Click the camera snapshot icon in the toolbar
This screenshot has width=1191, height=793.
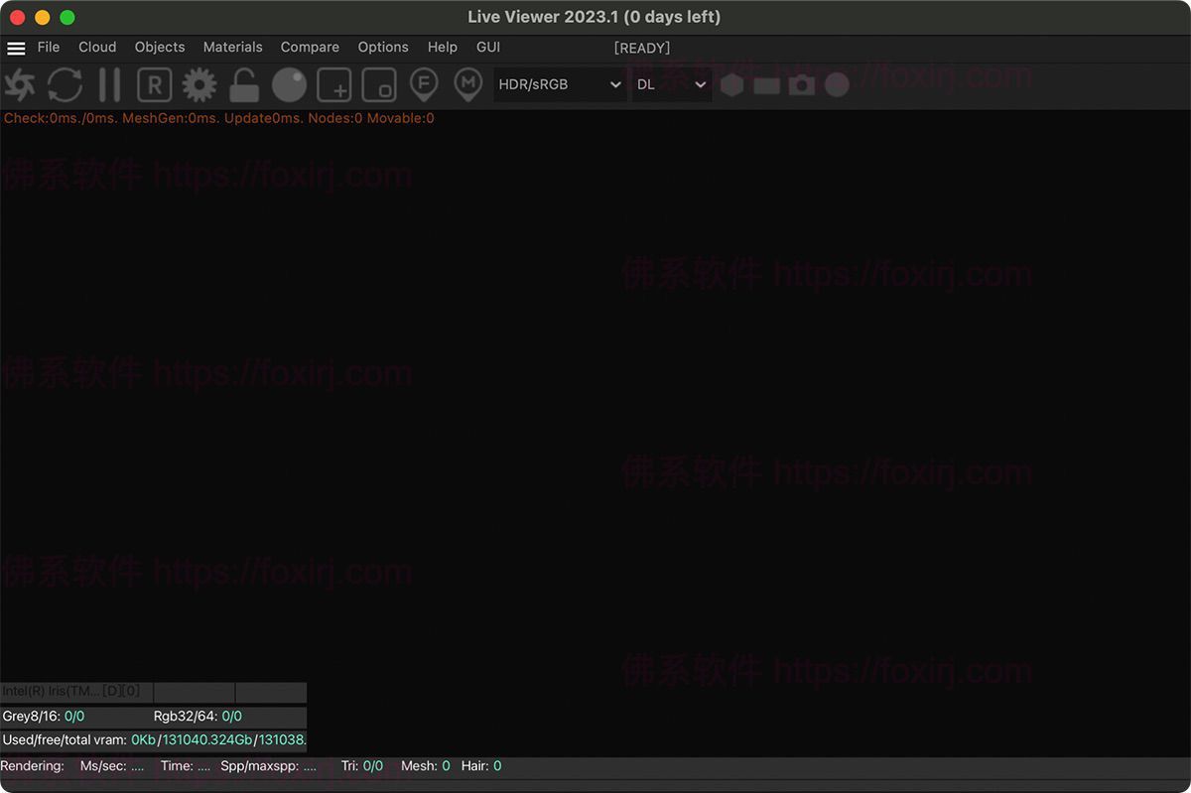(x=801, y=84)
